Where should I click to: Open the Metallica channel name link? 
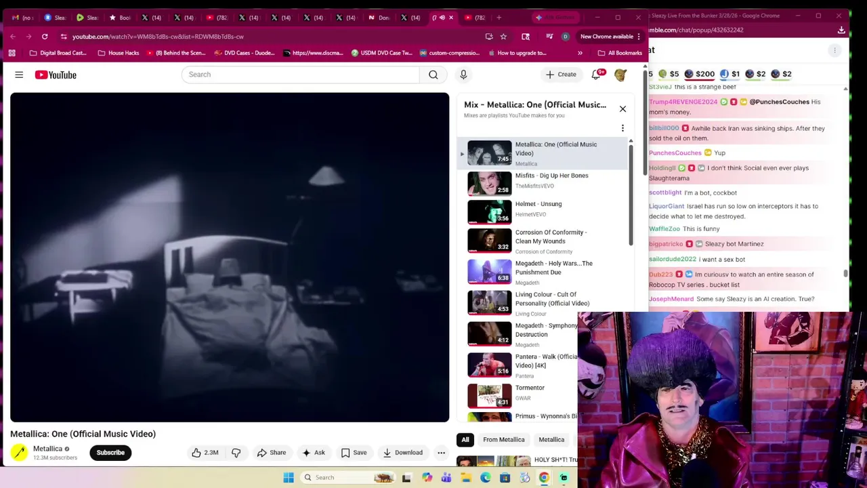pyautogui.click(x=47, y=449)
